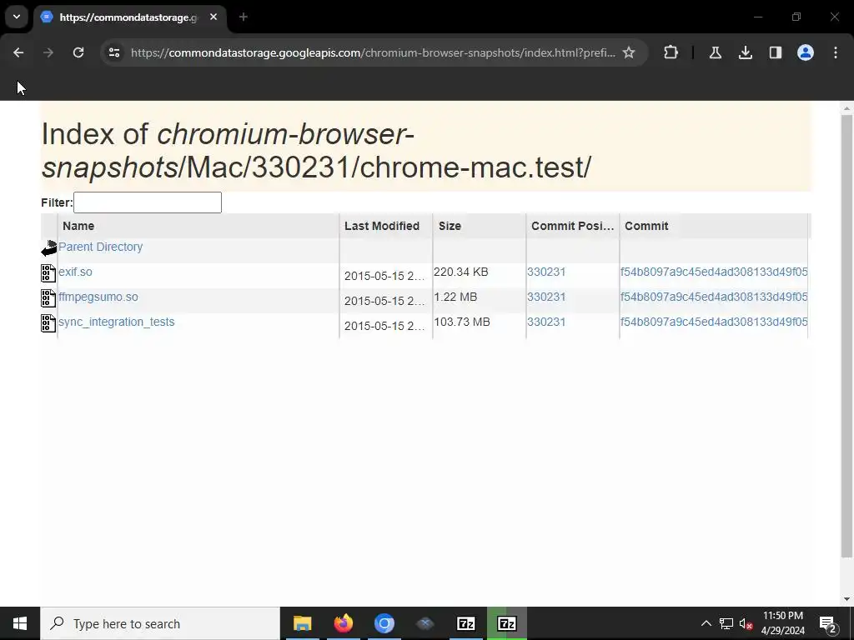This screenshot has height=640, width=854.
Task: Switch to Chromium in the taskbar
Action: click(384, 623)
